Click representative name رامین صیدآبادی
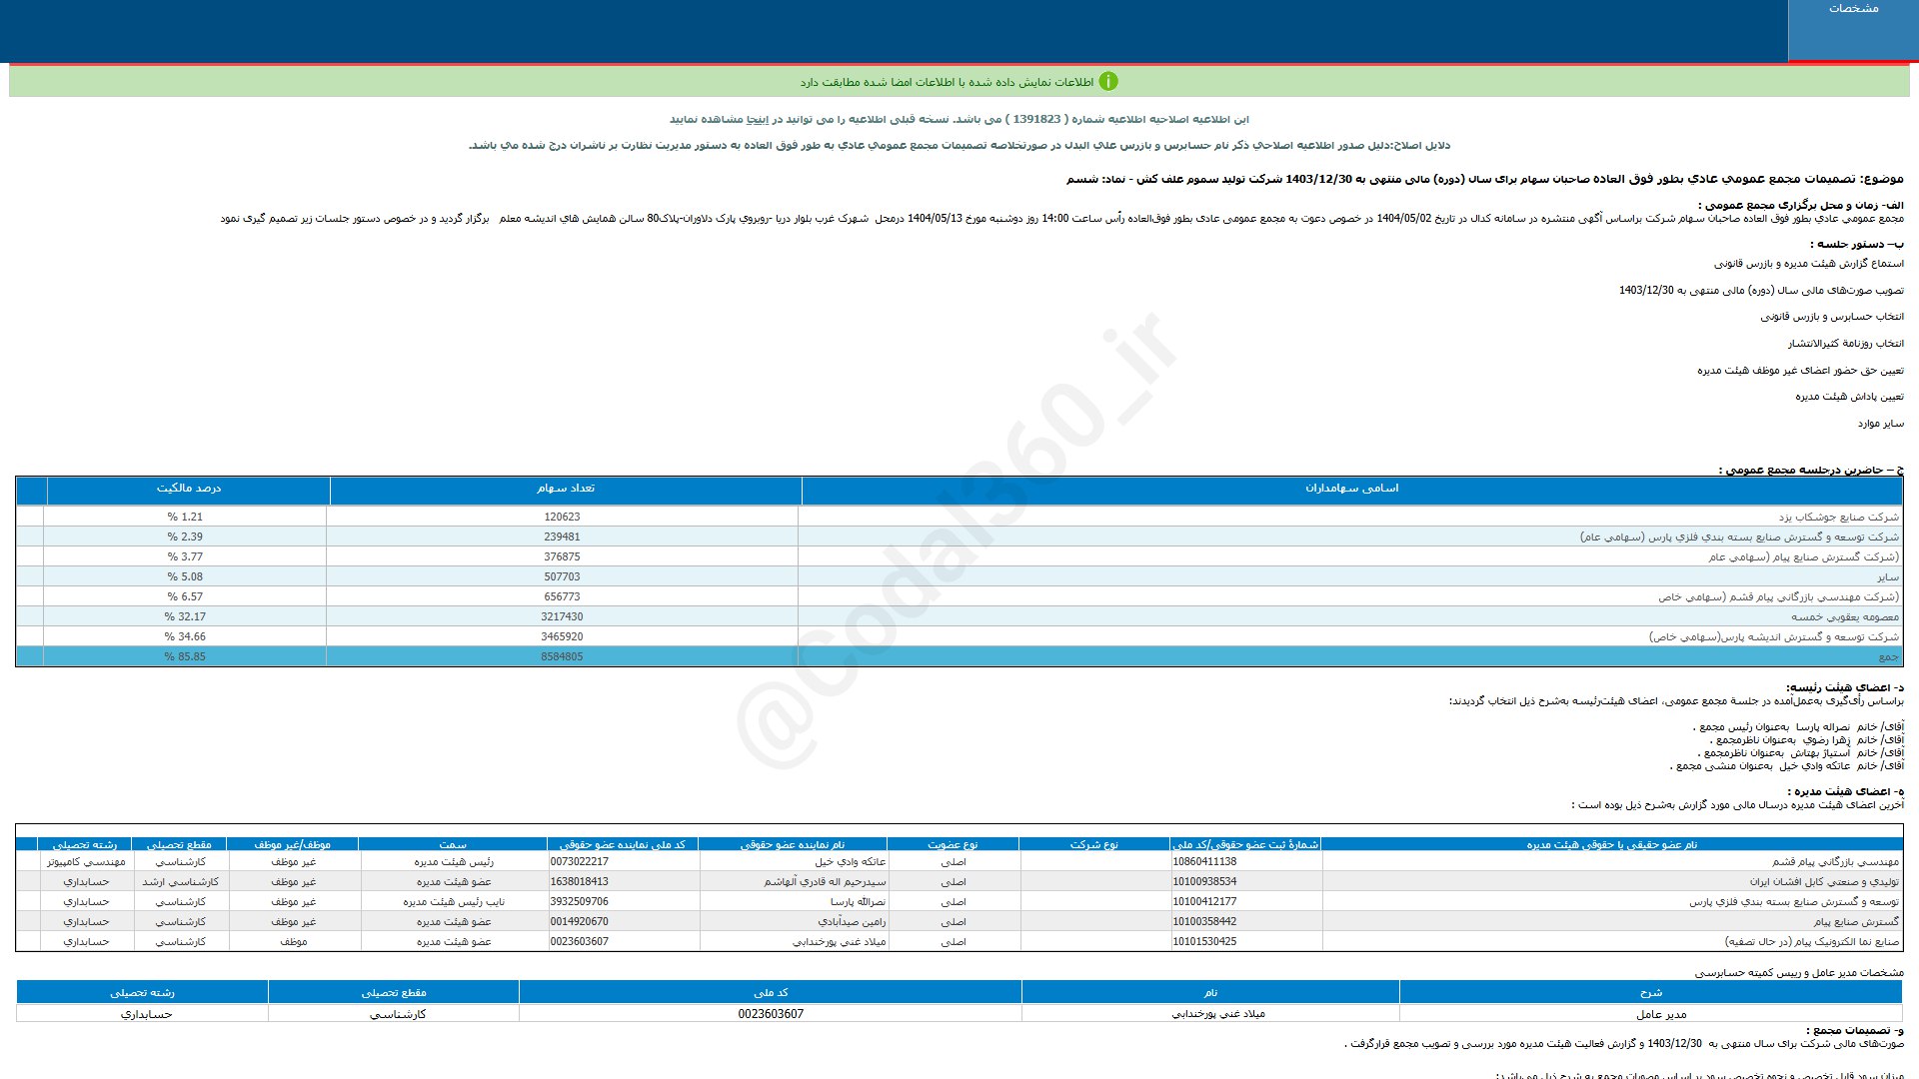Image resolution: width=1919 pixels, height=1079 pixels. tap(852, 922)
